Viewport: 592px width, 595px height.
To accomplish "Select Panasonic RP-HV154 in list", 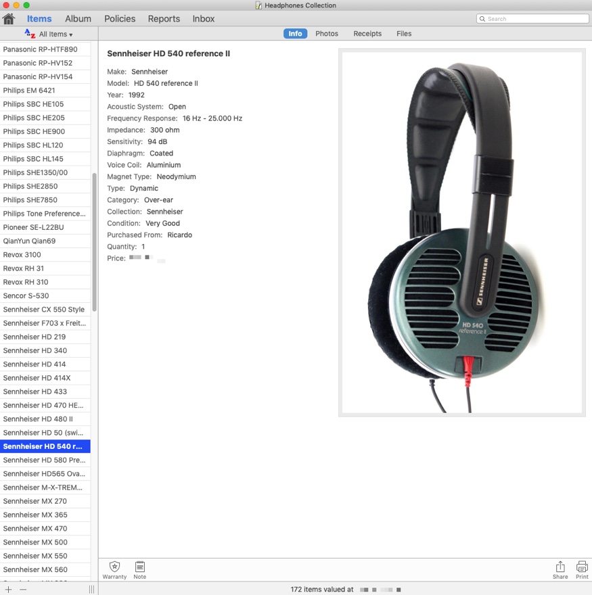I will pos(45,76).
